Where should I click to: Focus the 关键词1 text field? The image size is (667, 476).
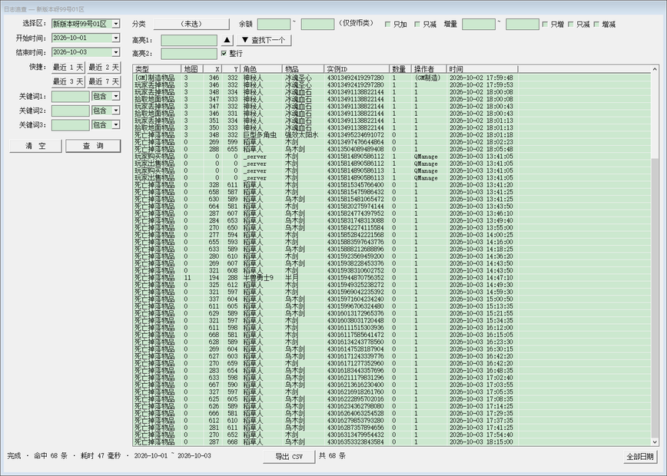[71, 97]
